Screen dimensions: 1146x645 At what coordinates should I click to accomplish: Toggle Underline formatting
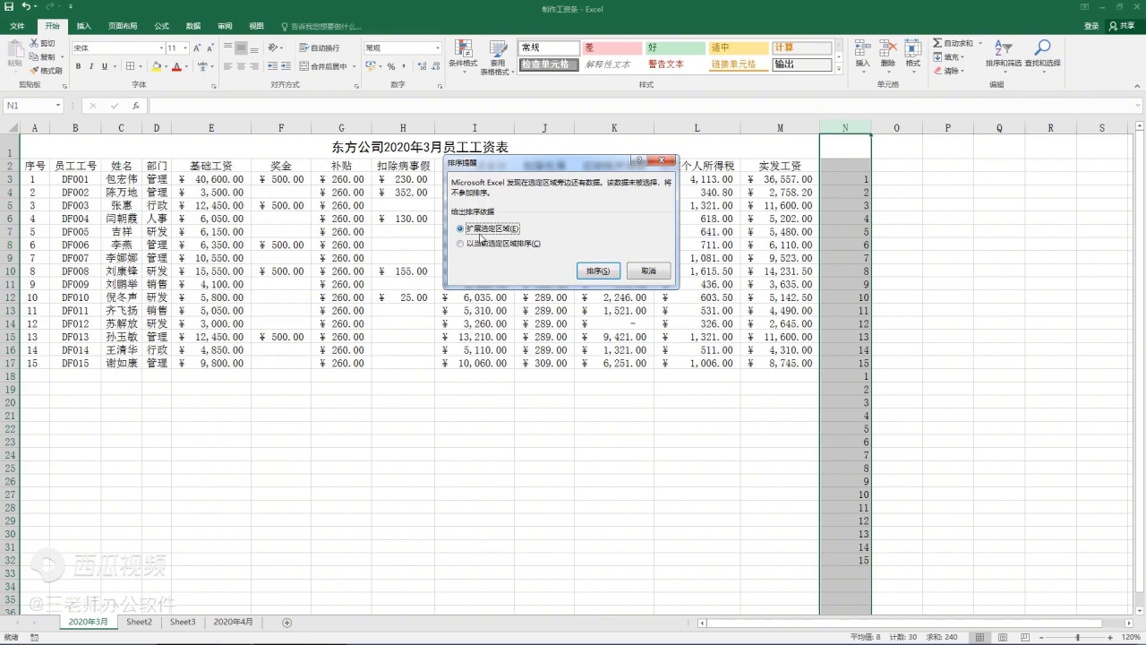click(104, 66)
